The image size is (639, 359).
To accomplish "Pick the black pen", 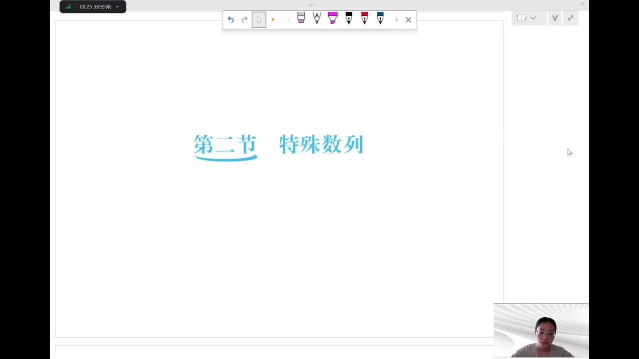I will (348, 18).
